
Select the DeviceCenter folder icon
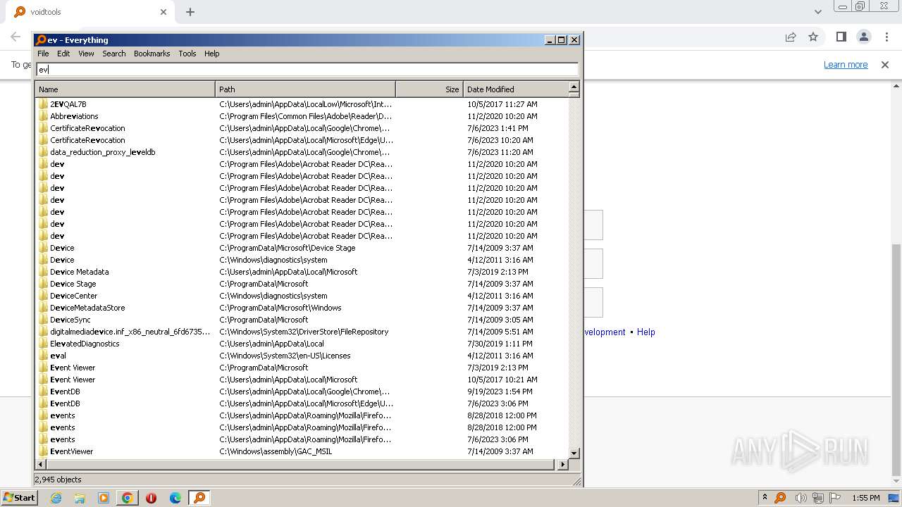(x=43, y=296)
